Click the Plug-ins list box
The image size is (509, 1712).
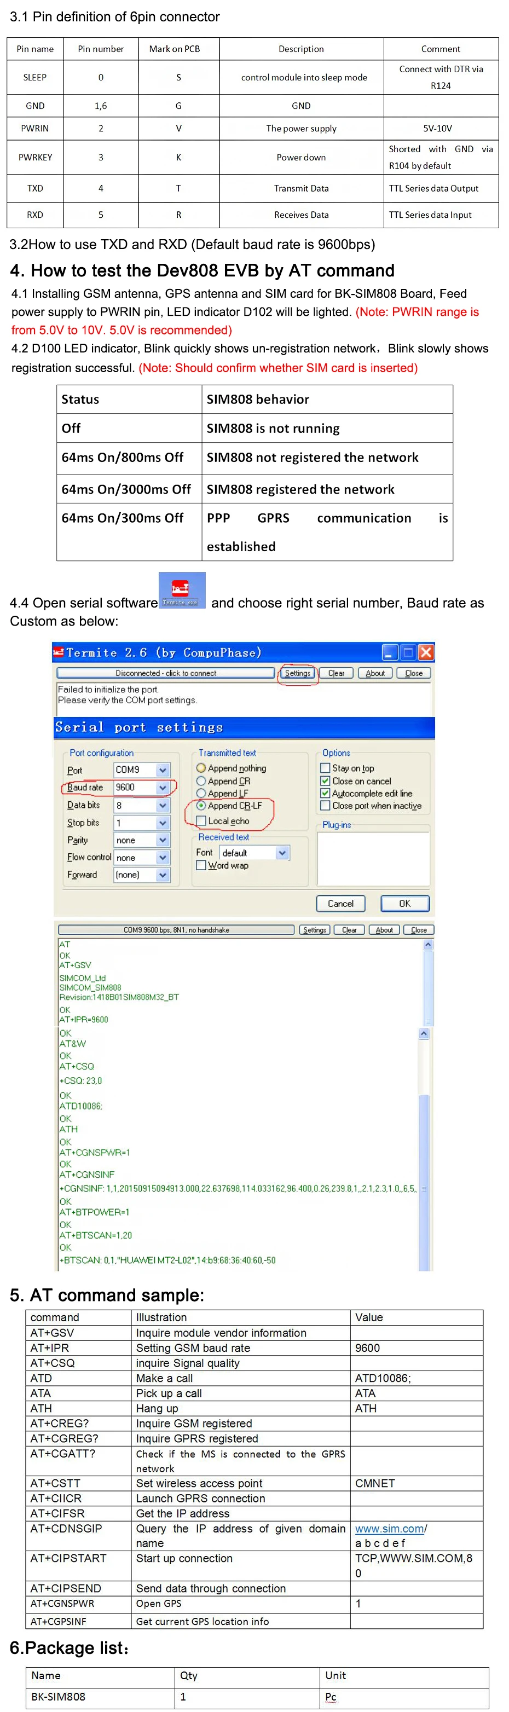373,858
